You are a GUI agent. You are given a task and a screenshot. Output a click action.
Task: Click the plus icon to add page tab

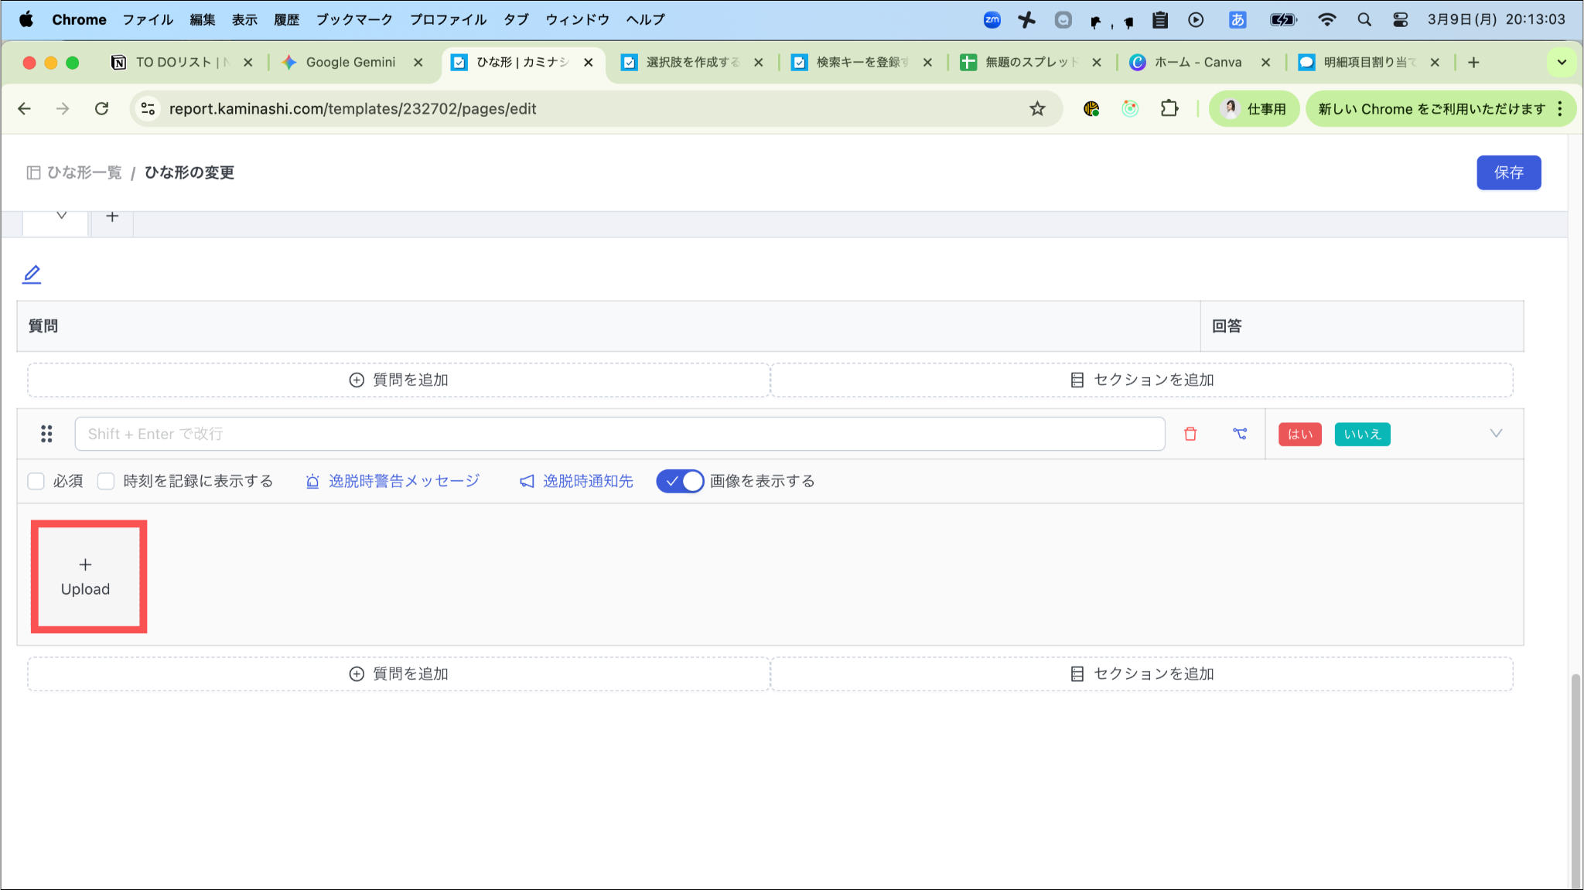(x=112, y=217)
